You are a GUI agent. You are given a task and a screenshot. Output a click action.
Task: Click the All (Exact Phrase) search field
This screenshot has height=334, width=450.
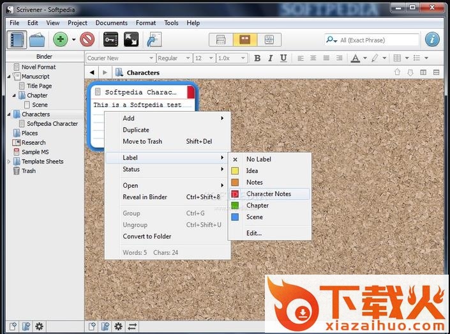[x=377, y=40]
